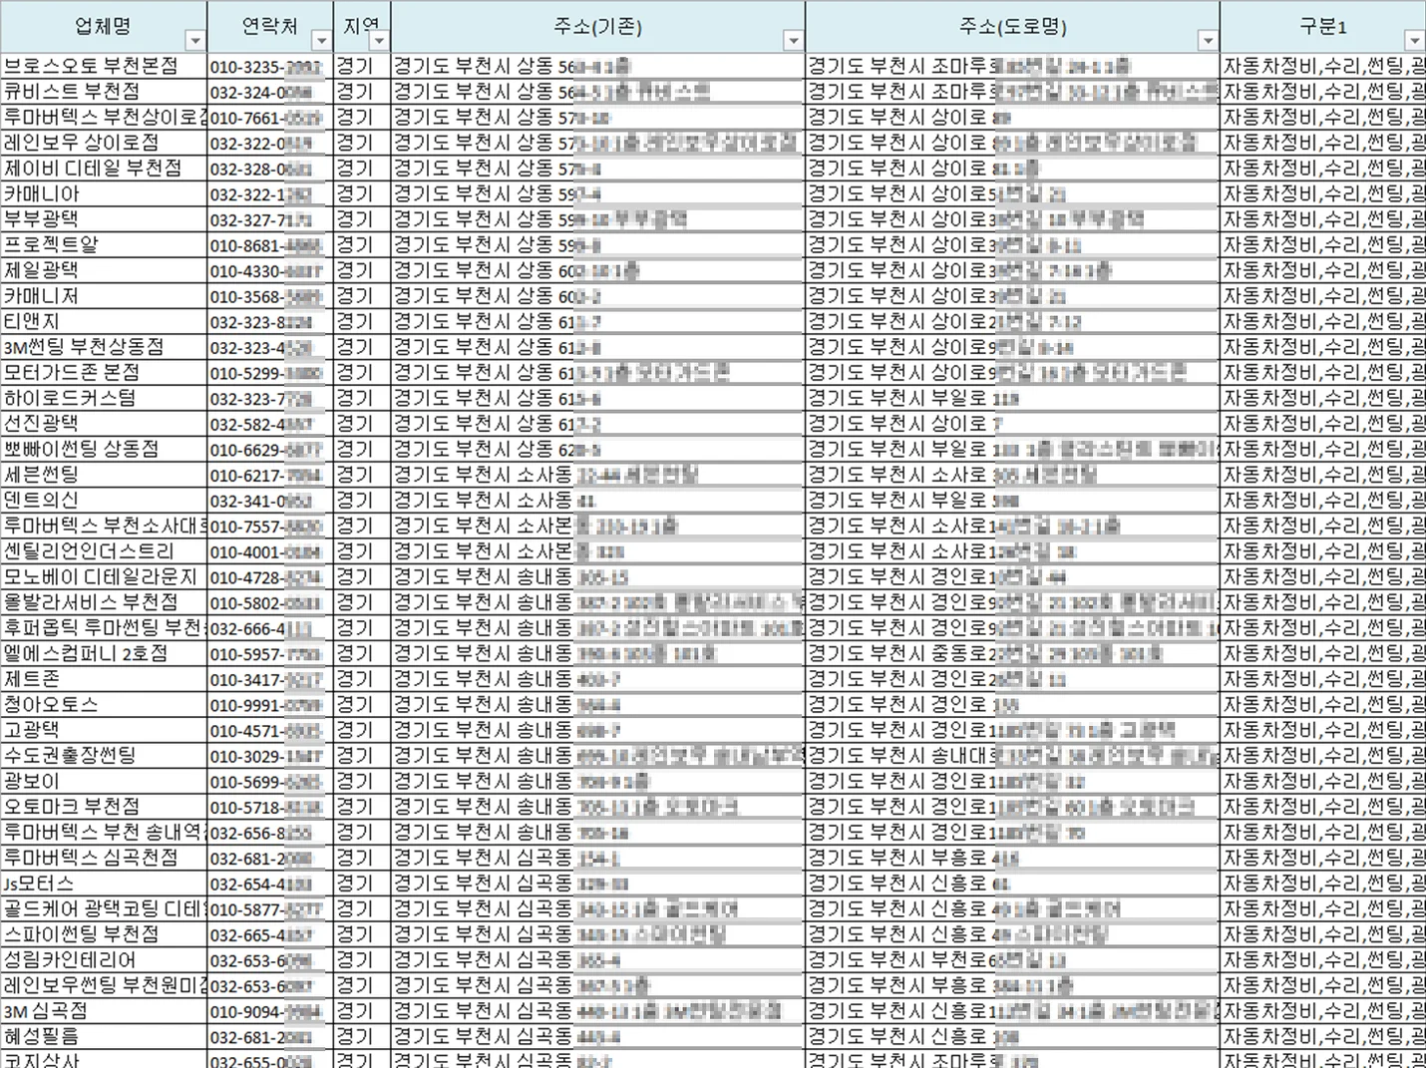Select the 주소(도로명) cell for Js모터스
Image resolution: width=1426 pixels, height=1068 pixels.
tap(1012, 884)
